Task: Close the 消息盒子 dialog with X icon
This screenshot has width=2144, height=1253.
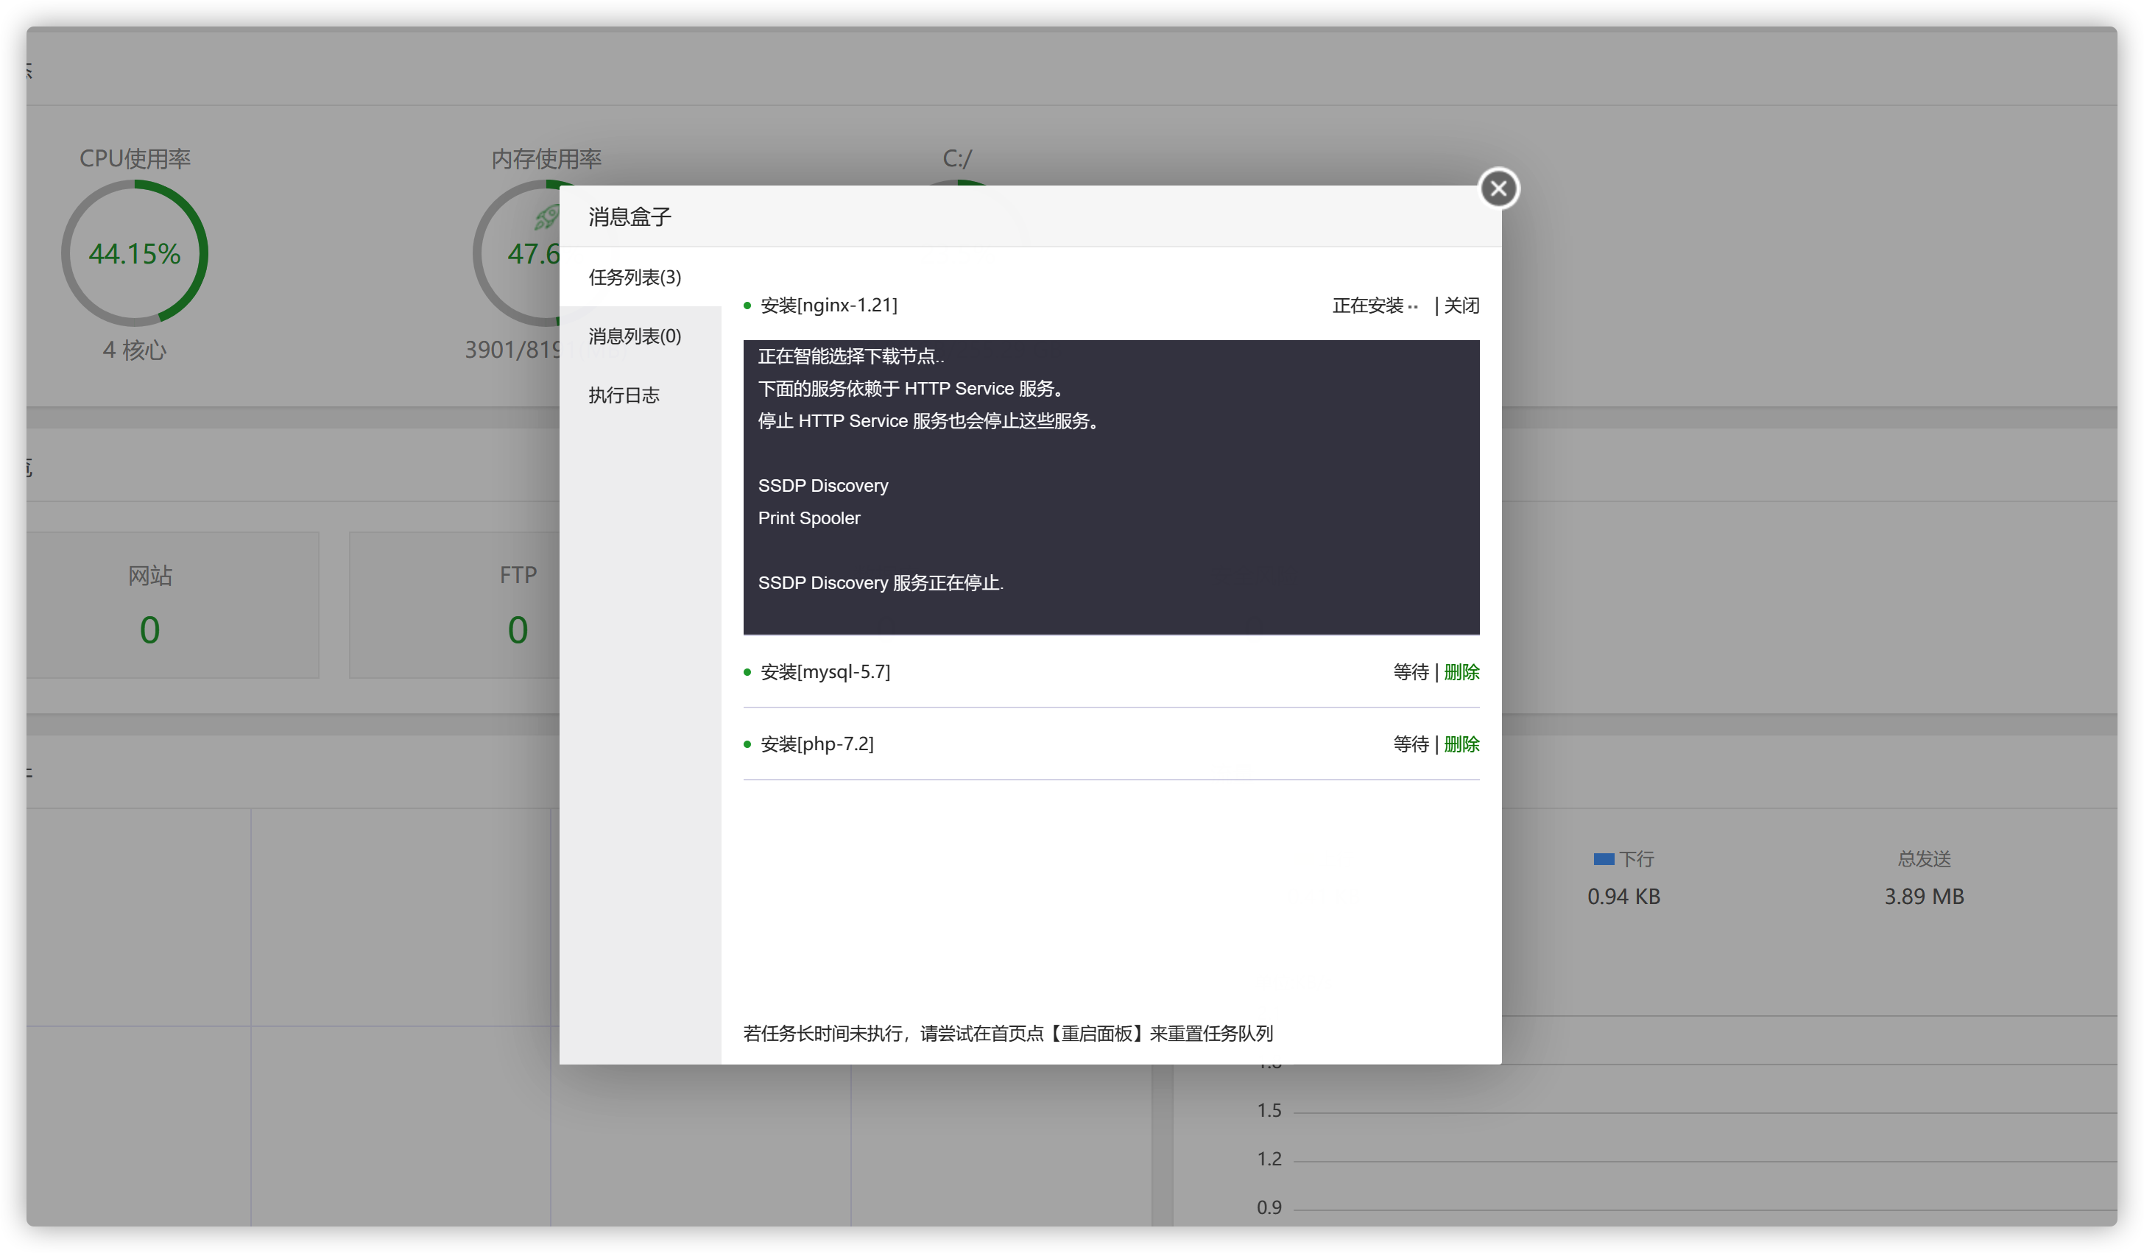Action: click(x=1498, y=188)
